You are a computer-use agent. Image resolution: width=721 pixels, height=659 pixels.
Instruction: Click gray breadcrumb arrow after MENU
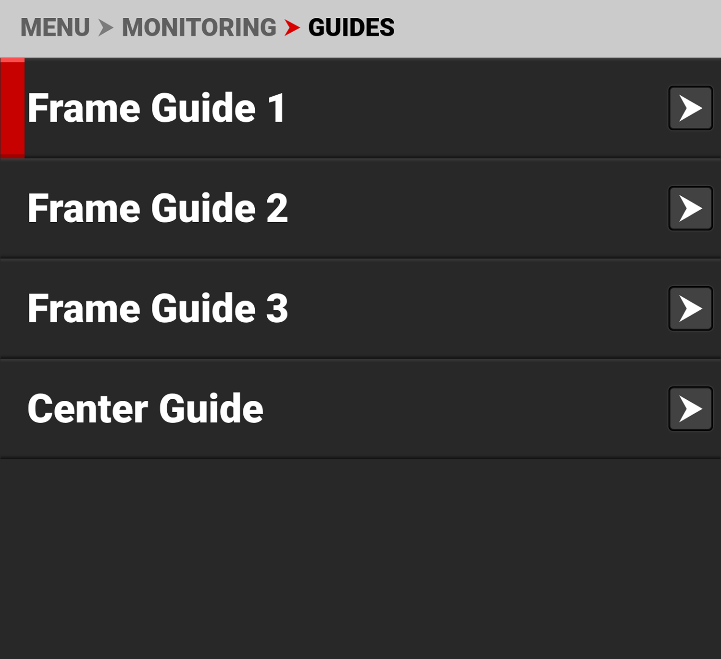tap(106, 27)
